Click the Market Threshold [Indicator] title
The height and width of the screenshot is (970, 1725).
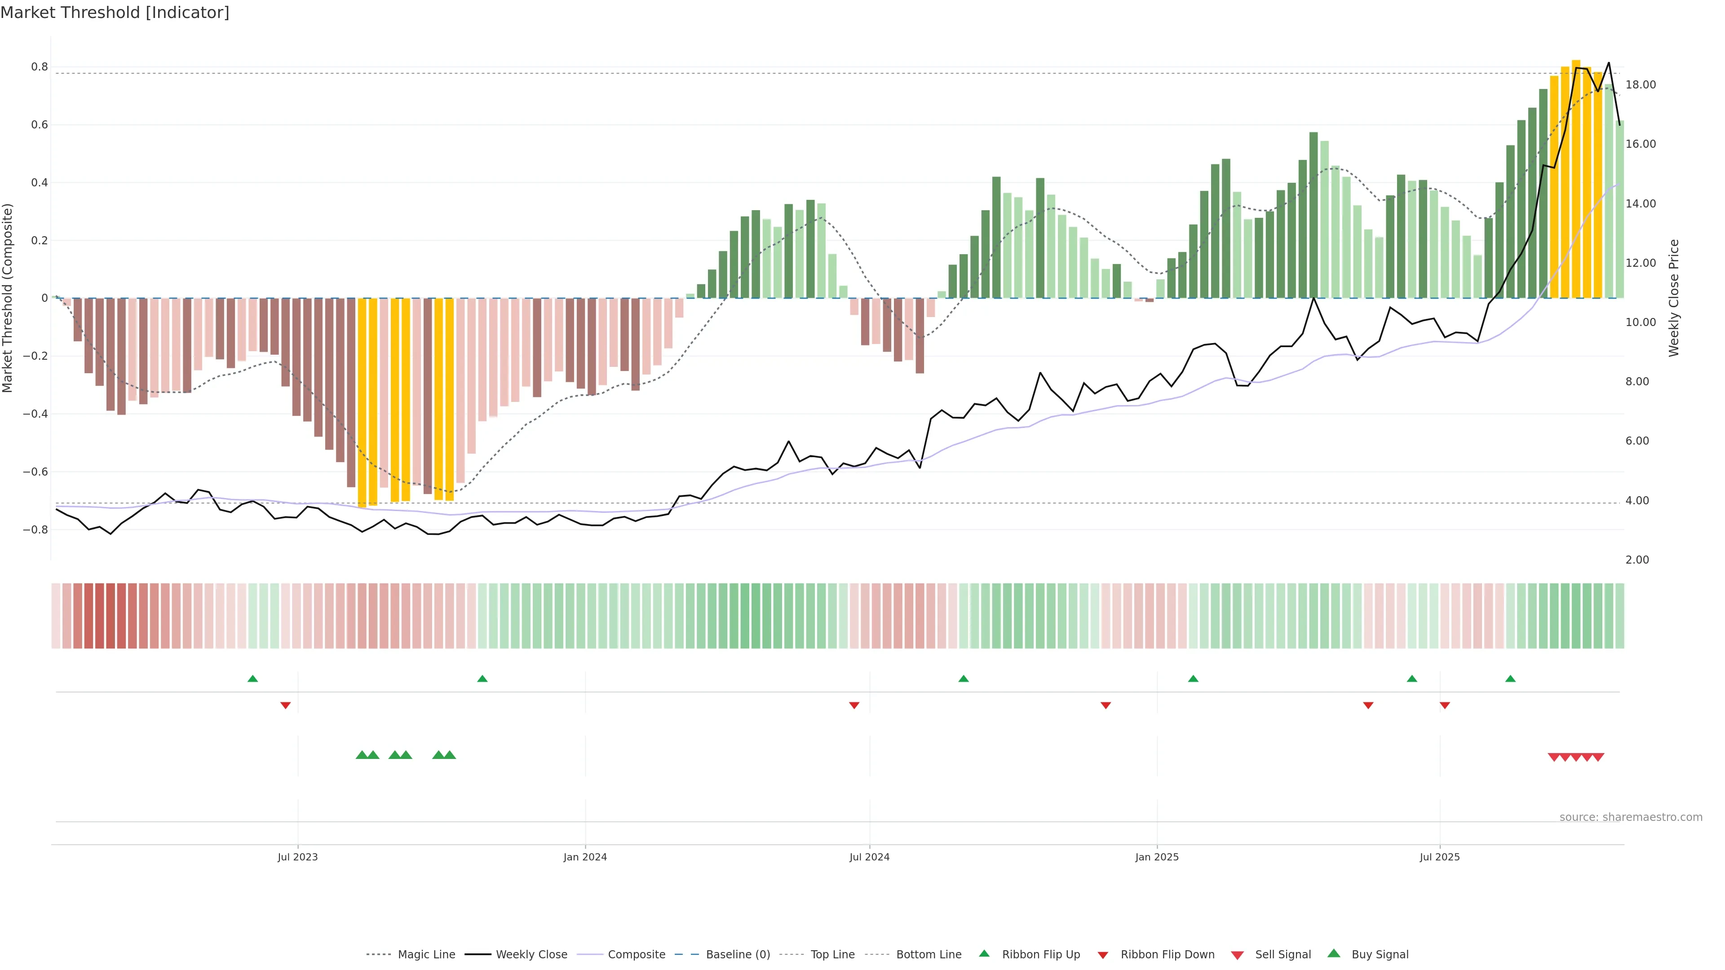point(115,13)
